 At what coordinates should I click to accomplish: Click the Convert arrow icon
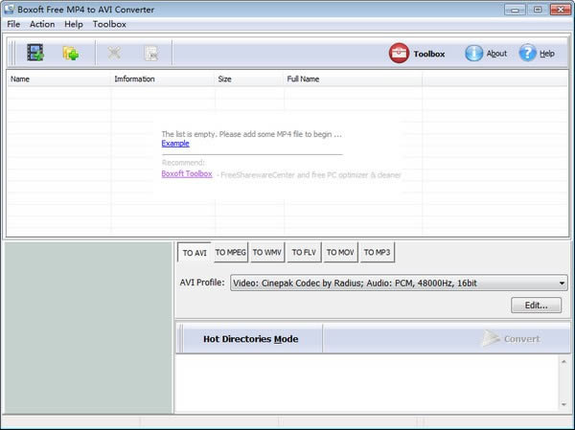(x=491, y=338)
